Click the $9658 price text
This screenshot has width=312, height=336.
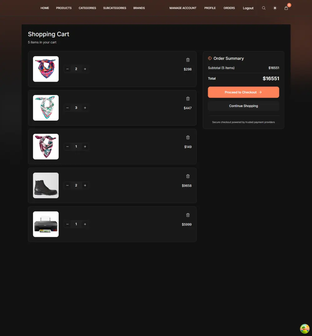coord(187,185)
